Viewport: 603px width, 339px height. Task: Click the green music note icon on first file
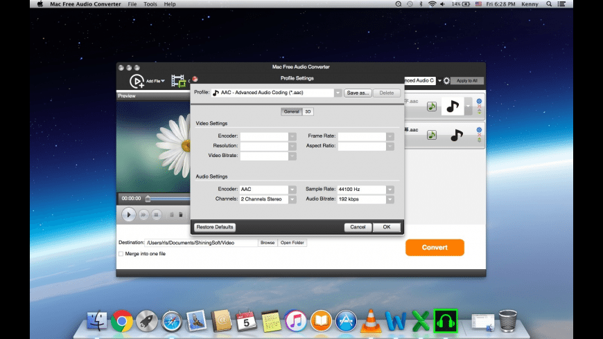[431, 107]
